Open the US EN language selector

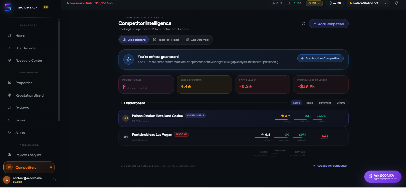coord(335,3)
